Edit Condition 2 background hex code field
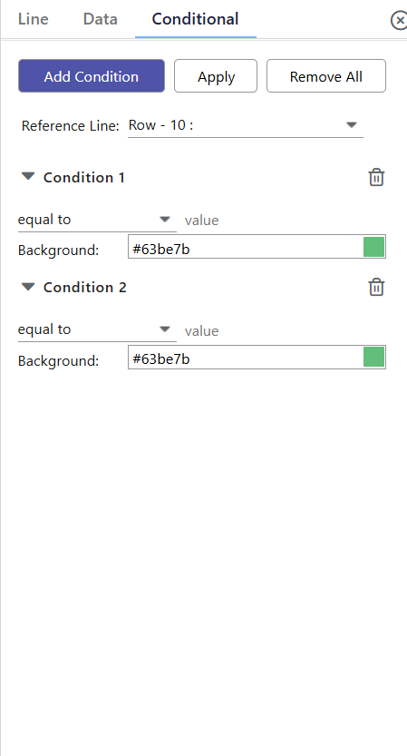Screen dimensions: 407x756 [x=246, y=358]
